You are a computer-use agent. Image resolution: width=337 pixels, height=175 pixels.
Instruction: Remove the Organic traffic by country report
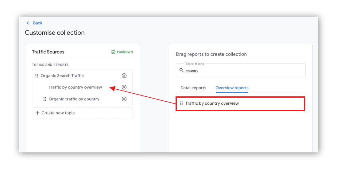pyautogui.click(x=124, y=99)
